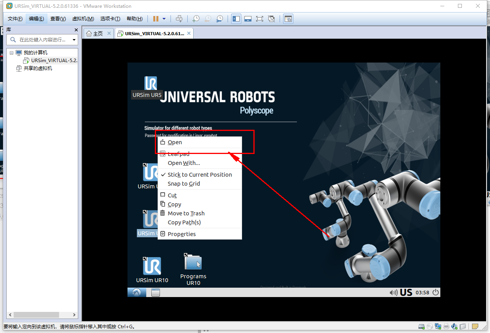Click the hard disk status bar icon

pyautogui.click(x=422, y=326)
